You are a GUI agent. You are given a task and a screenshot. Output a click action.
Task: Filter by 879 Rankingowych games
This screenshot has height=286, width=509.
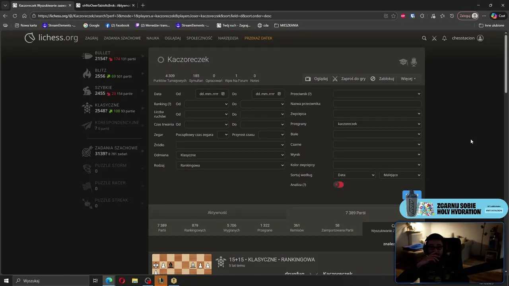tap(195, 228)
